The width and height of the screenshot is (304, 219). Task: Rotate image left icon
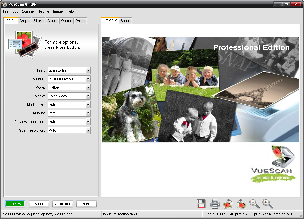(228, 204)
